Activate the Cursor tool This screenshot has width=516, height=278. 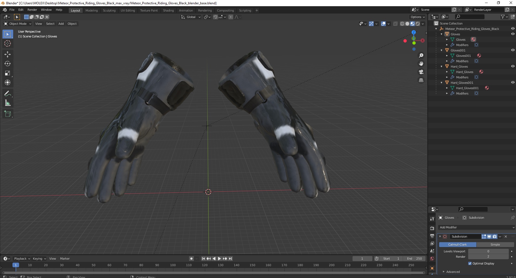coord(8,43)
